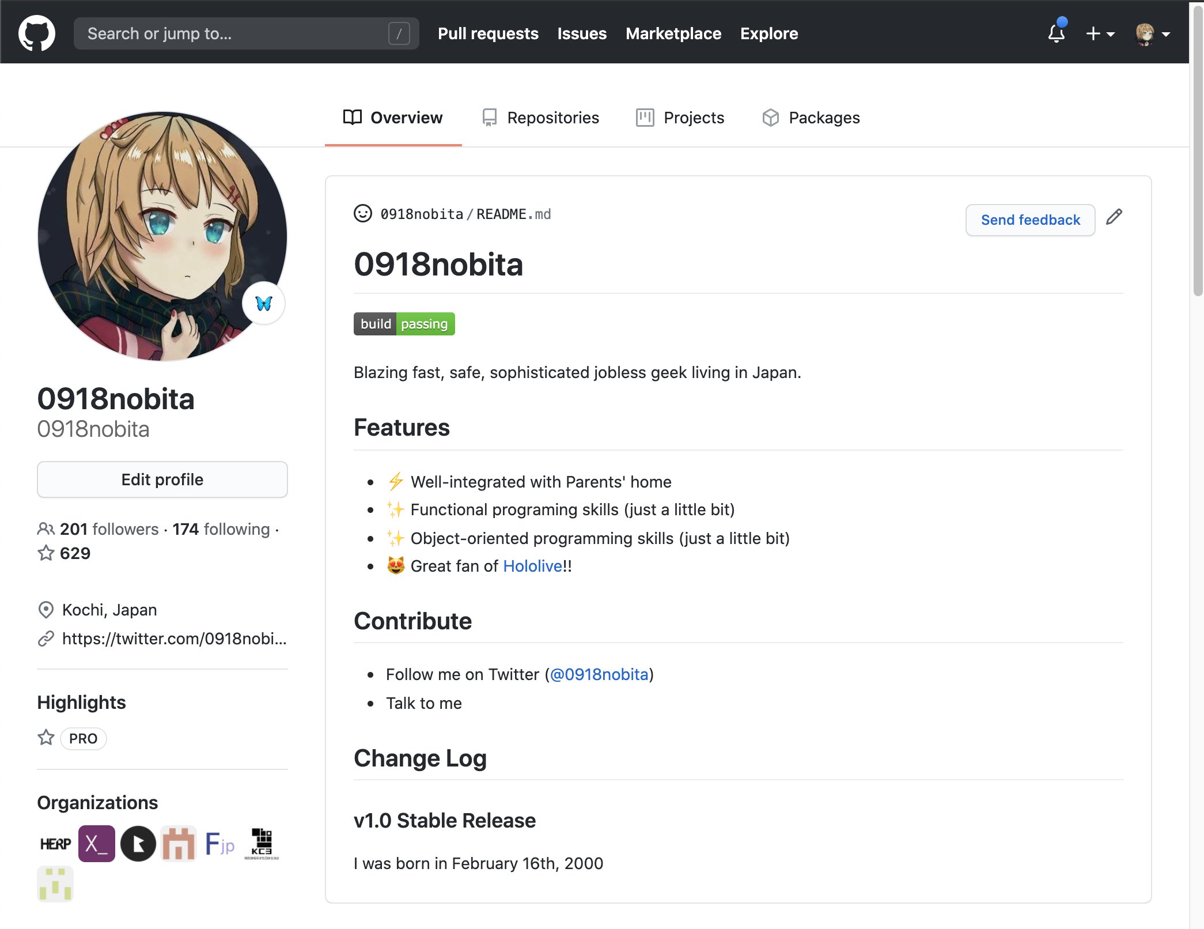This screenshot has width=1204, height=929.
Task: Open Pull requests in the top nav
Action: pyautogui.click(x=488, y=33)
